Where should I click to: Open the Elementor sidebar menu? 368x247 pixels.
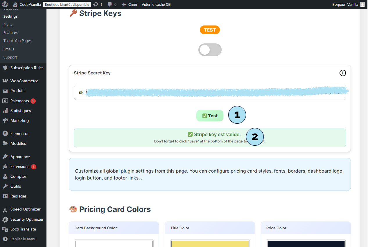[19, 133]
